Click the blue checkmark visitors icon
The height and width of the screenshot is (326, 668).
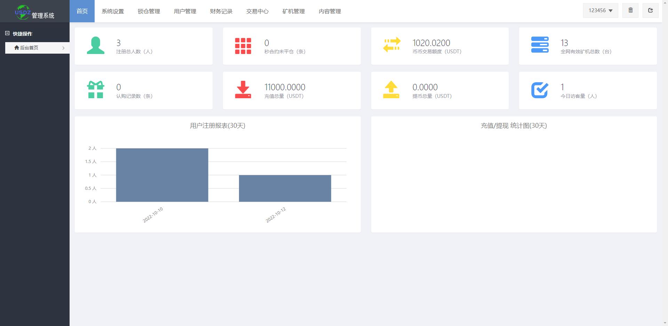pos(540,90)
